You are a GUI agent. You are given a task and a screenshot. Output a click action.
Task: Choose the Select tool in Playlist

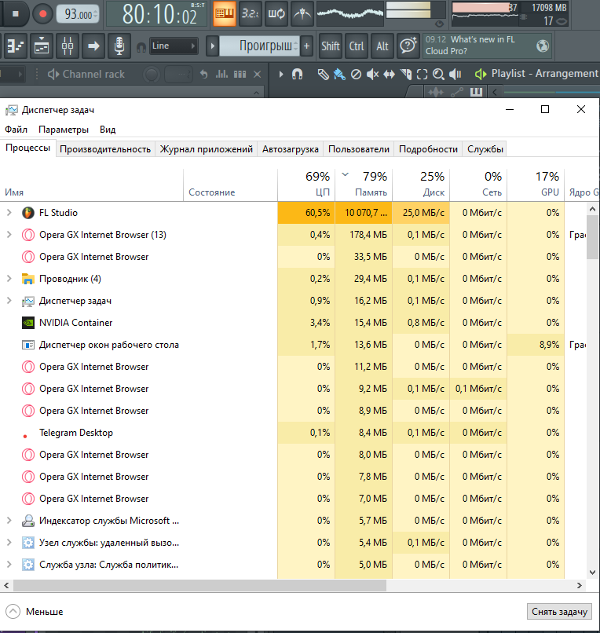coord(422,75)
